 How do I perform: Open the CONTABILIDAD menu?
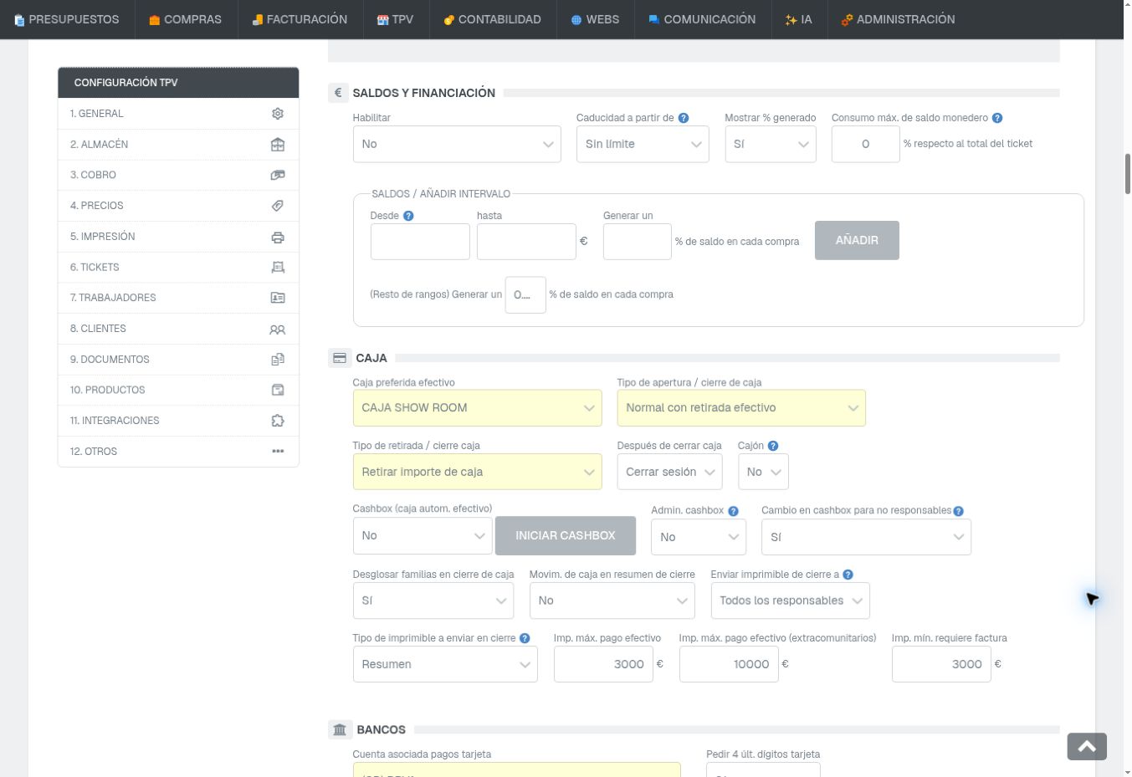click(493, 19)
